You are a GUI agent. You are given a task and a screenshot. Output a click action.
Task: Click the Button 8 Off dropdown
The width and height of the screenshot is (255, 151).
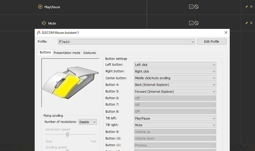pyautogui.click(x=175, y=112)
